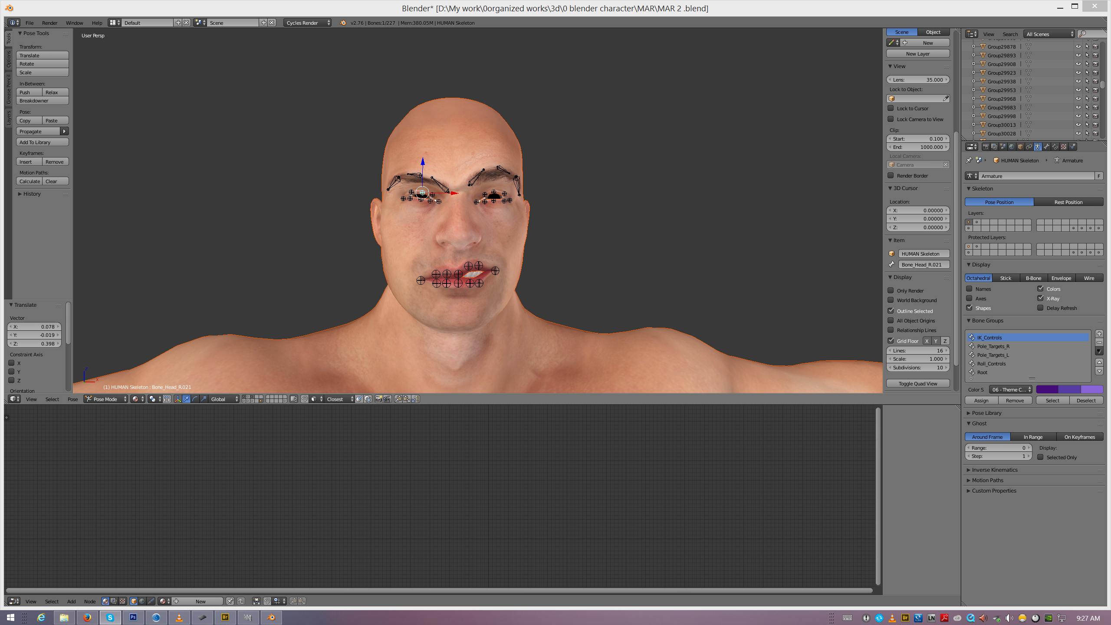Disable the X-Ray checkbox

click(x=1040, y=298)
